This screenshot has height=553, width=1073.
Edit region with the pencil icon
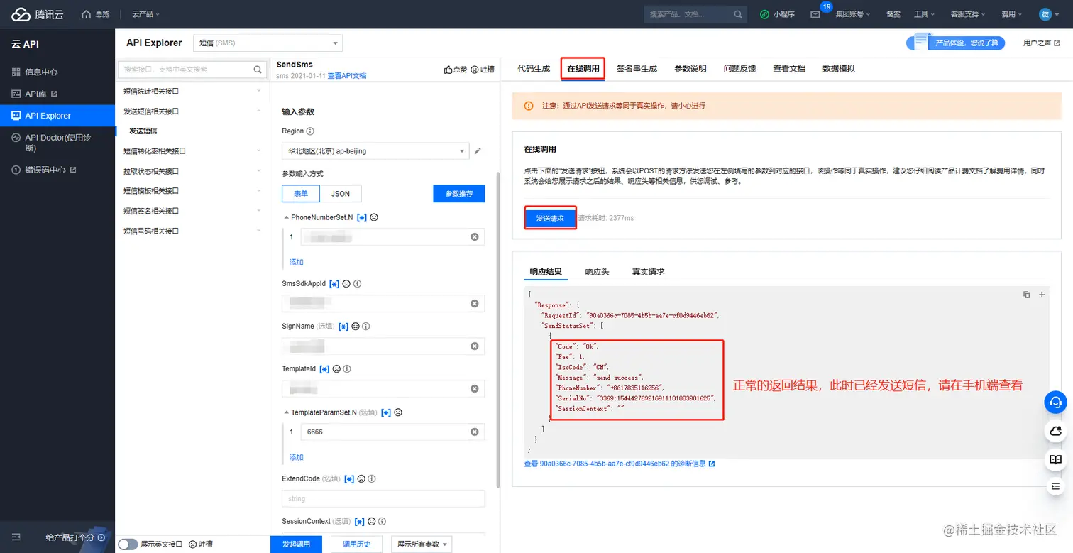click(x=478, y=150)
